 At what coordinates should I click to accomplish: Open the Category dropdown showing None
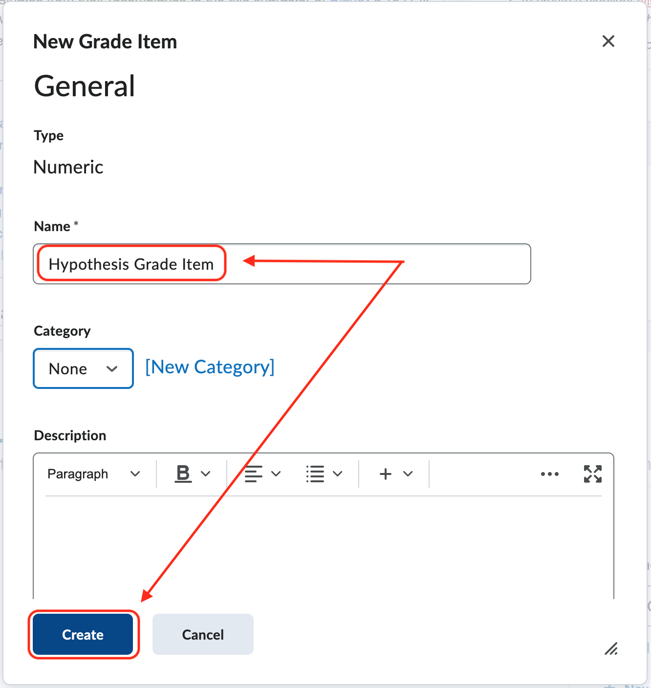(83, 368)
